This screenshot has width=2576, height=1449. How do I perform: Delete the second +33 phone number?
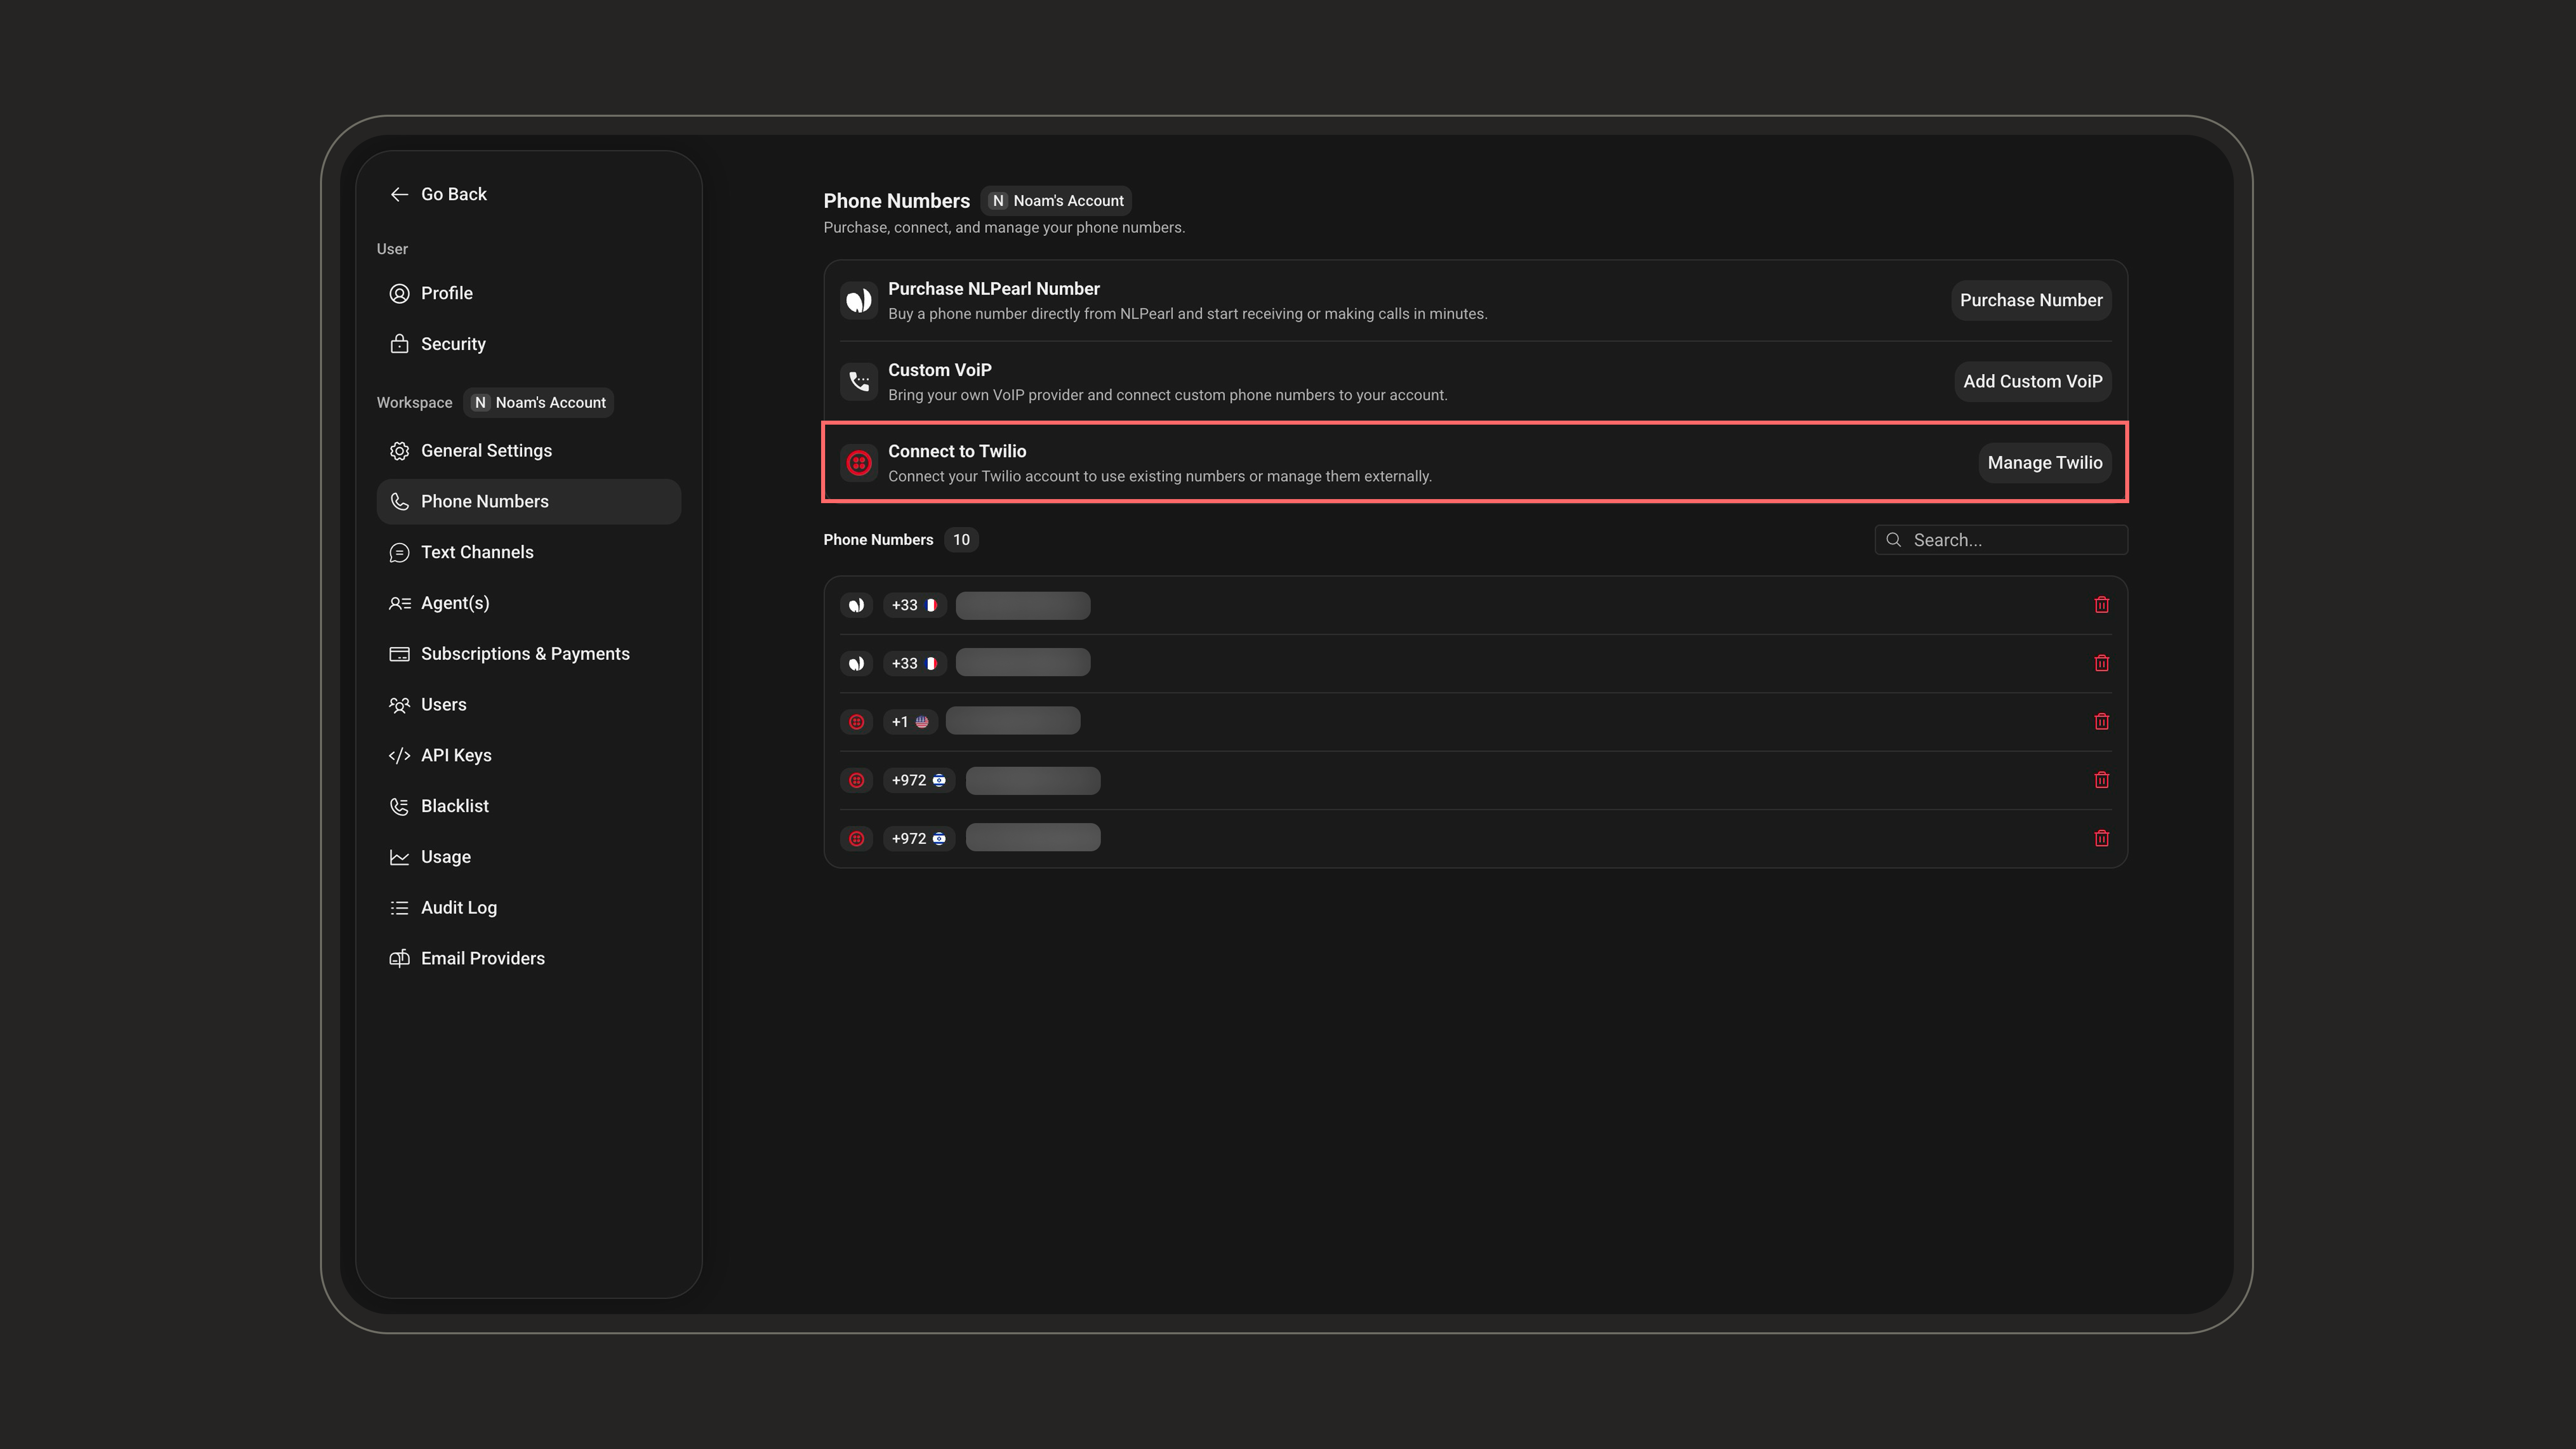(2101, 663)
